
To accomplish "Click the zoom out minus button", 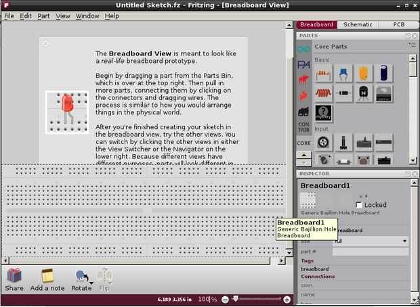I will pyautogui.click(x=226, y=300).
